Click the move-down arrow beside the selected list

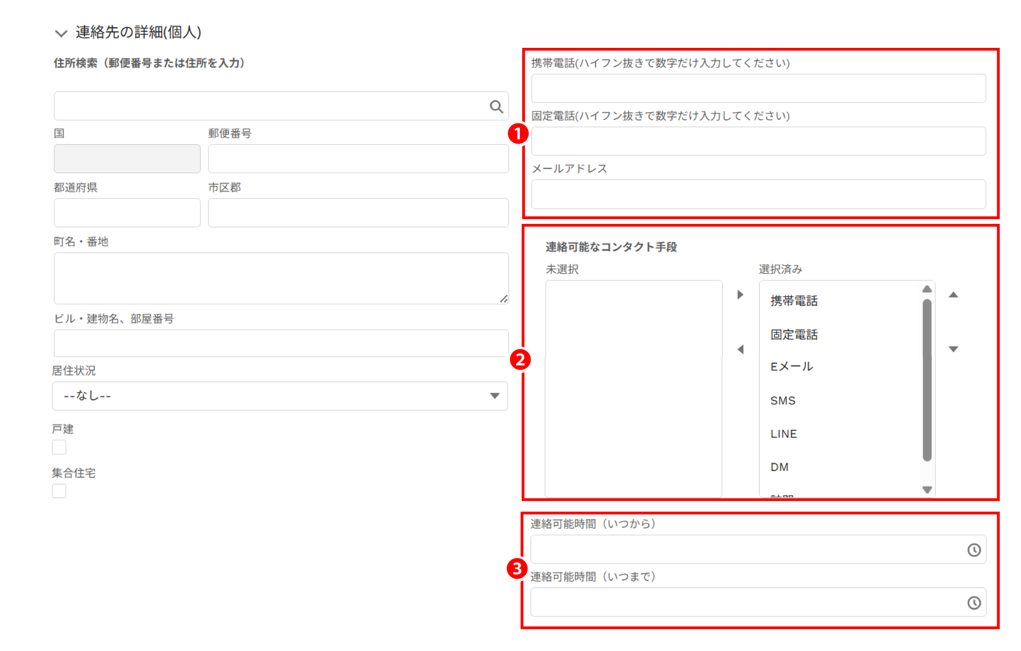tap(953, 349)
